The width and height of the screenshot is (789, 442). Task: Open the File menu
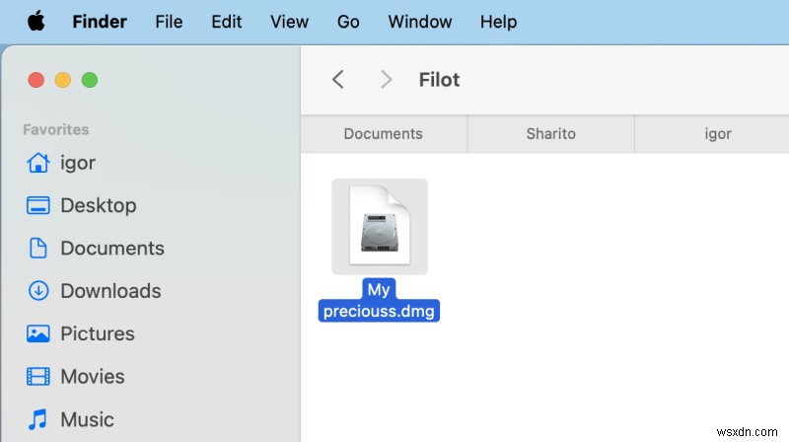pyautogui.click(x=169, y=22)
